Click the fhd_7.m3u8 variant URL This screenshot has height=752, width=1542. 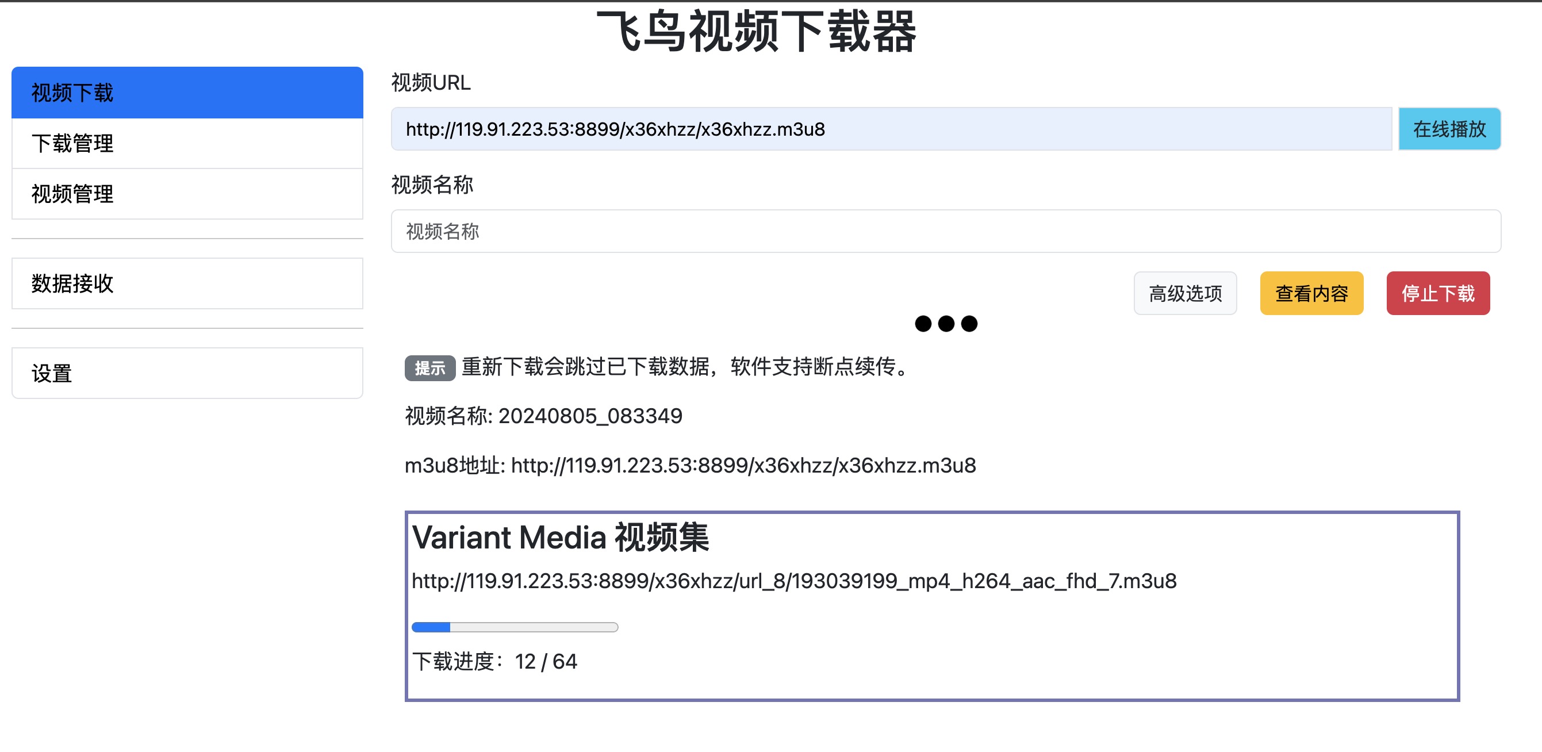[x=794, y=581]
